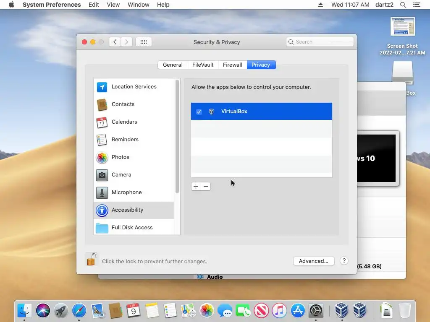Select the VirtualBox row in the allowed apps
The height and width of the screenshot is (322, 430).
click(261, 112)
